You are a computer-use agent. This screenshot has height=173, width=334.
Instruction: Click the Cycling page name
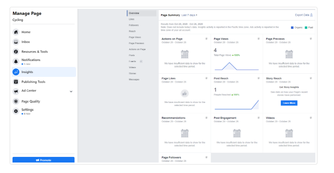pyautogui.click(x=18, y=20)
